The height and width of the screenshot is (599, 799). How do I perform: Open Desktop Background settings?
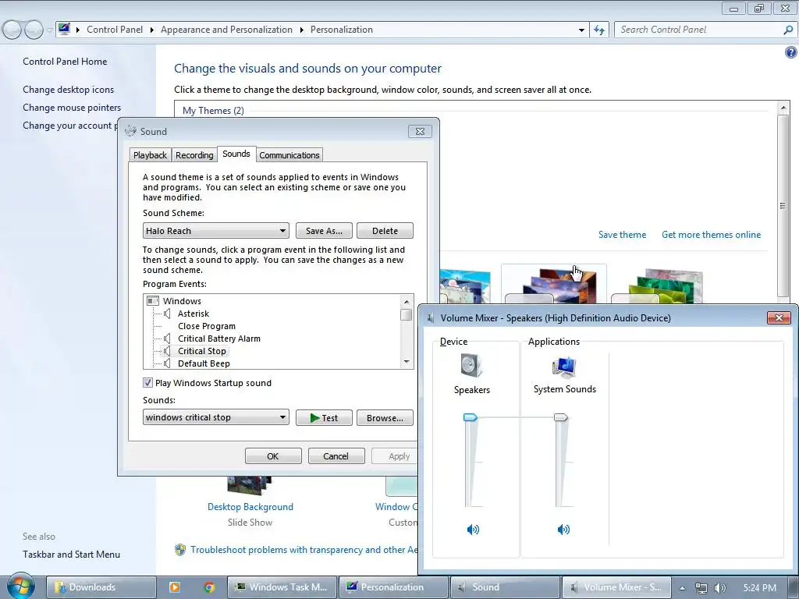(250, 506)
